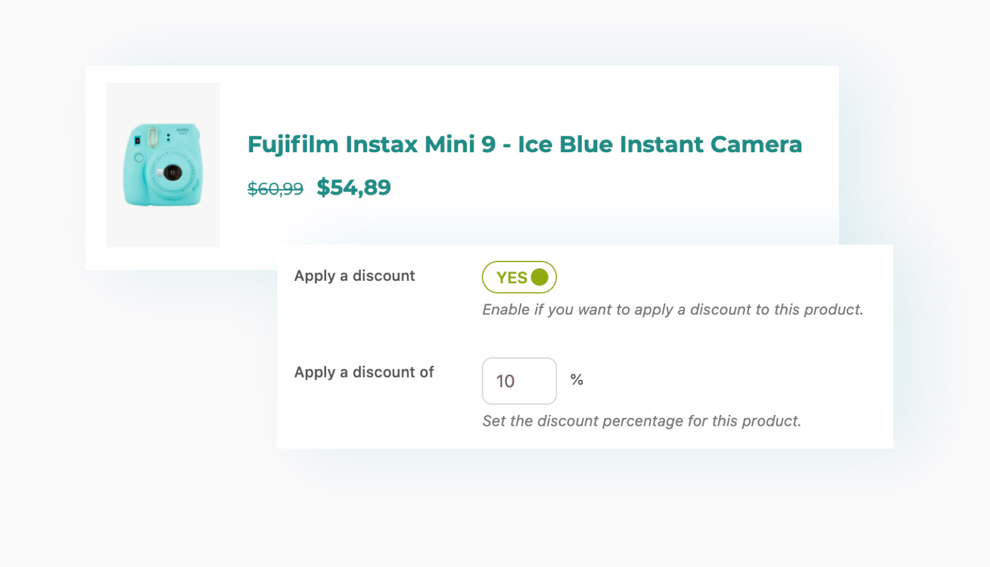This screenshot has height=567, width=990.
Task: Click the number 10 in the discount box
Action: click(x=505, y=381)
